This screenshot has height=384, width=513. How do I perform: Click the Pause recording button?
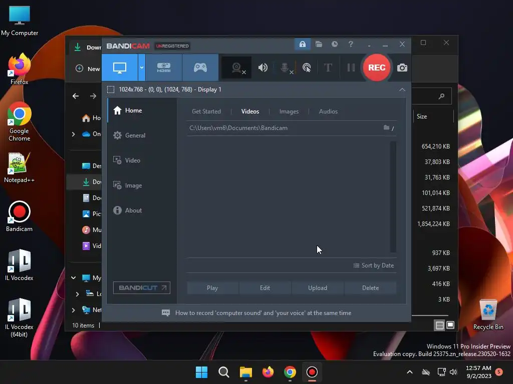[x=351, y=67]
